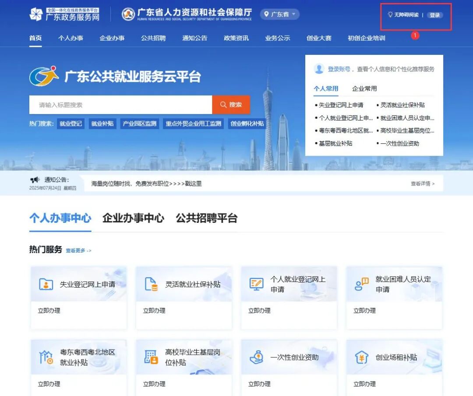This screenshot has width=473, height=396.
Task: Click the 就业登记 hot search tag
Action: pos(71,124)
